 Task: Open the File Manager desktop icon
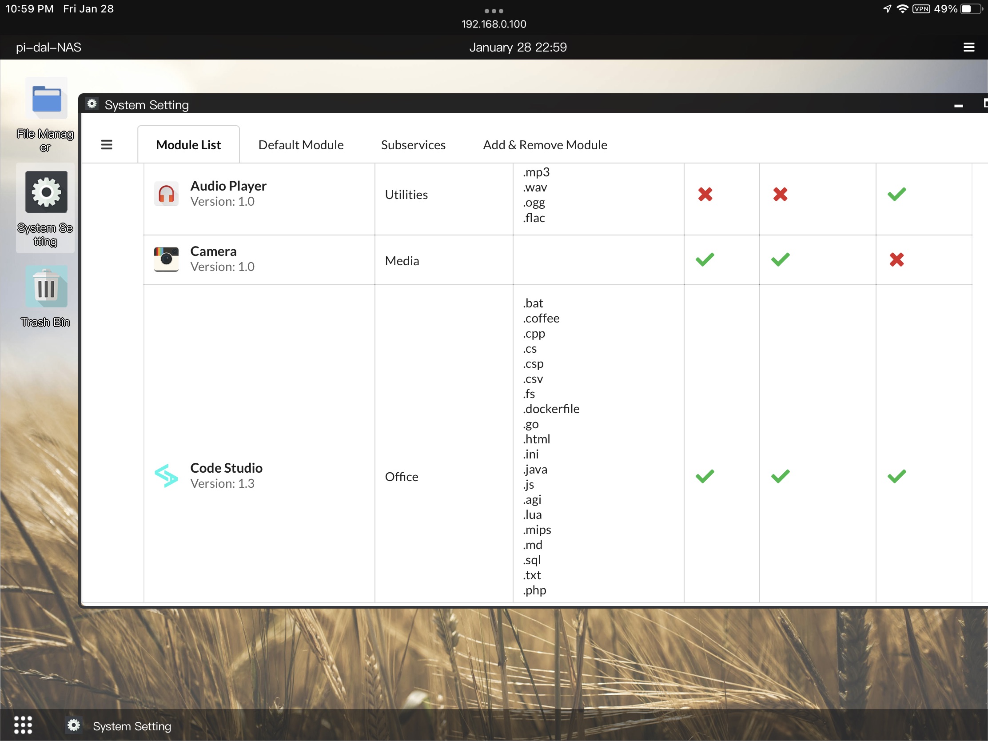(46, 99)
